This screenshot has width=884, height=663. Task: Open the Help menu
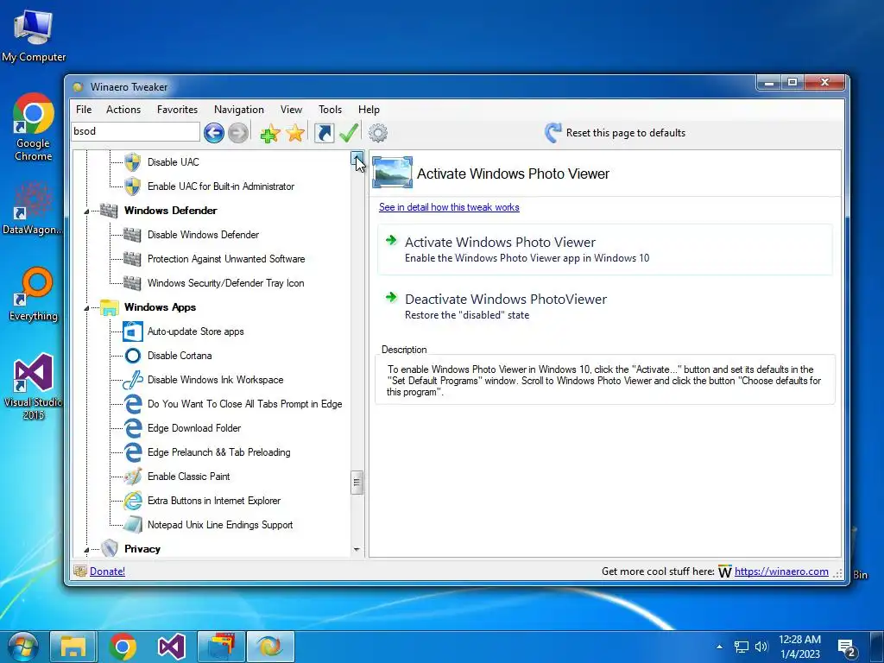(369, 110)
